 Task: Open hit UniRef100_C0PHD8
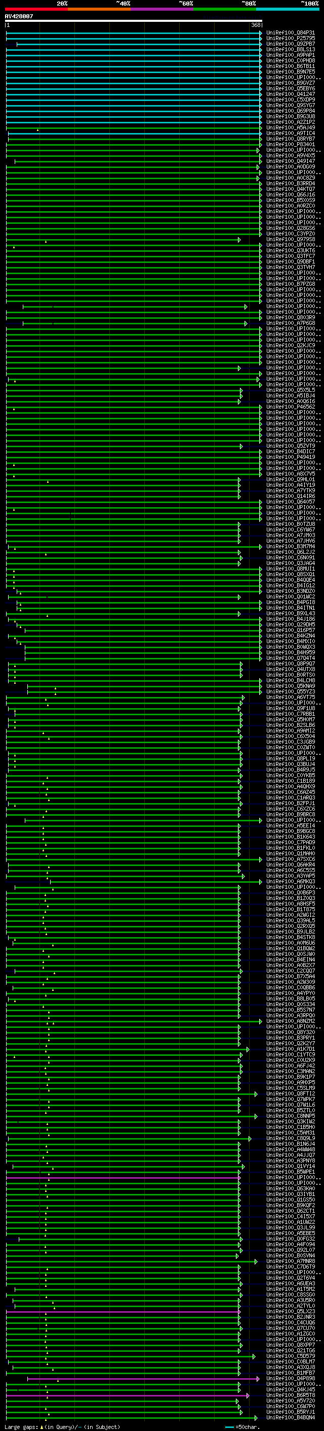click(x=291, y=60)
